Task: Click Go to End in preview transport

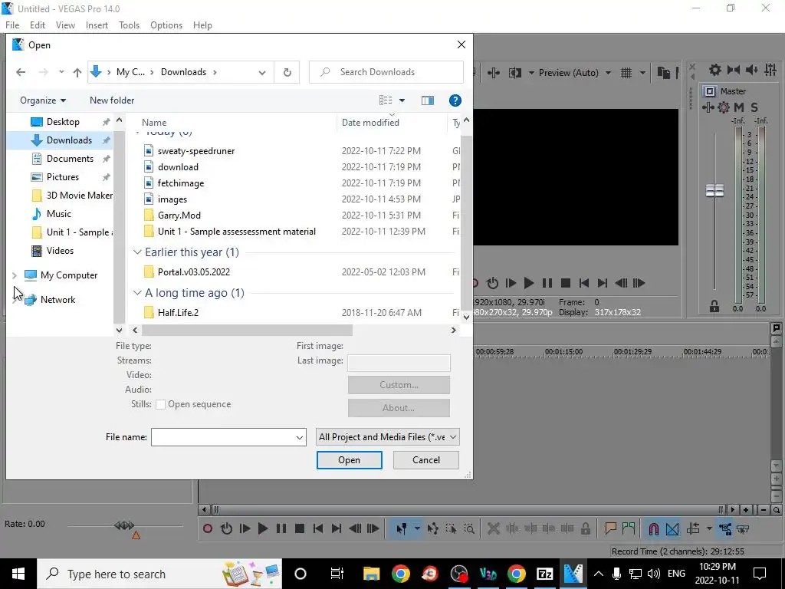Action: pyautogui.click(x=603, y=283)
